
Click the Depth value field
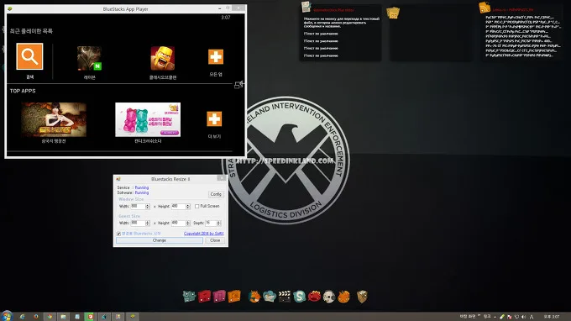pos(211,223)
